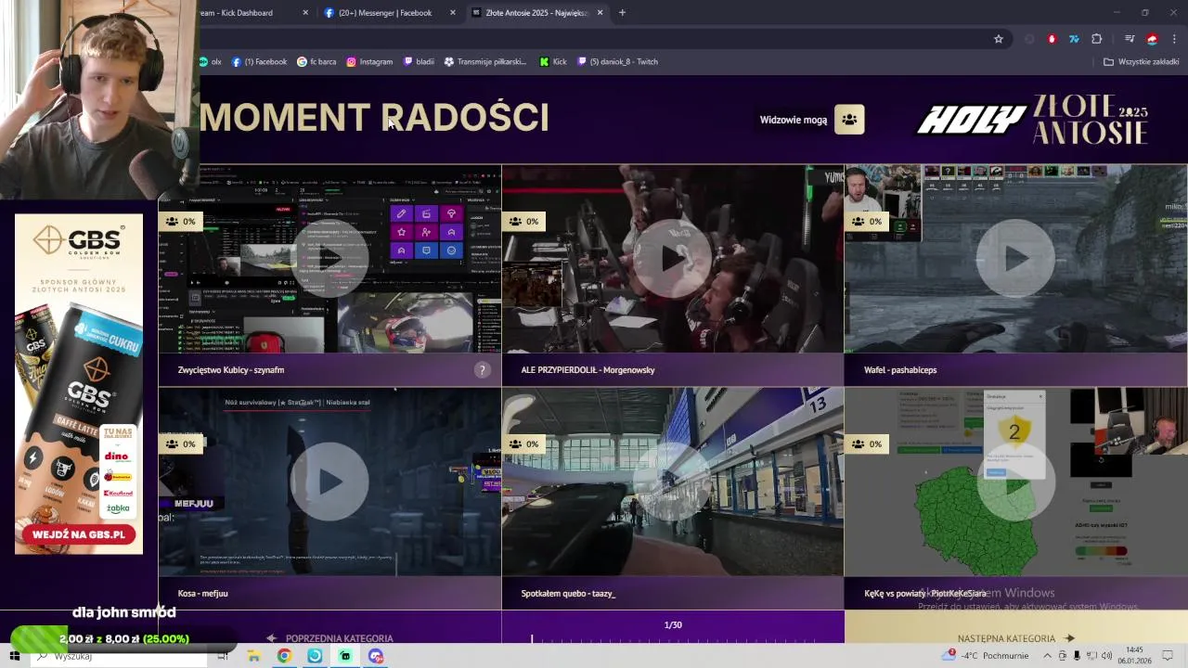Open the notification center icon

coord(1169,656)
